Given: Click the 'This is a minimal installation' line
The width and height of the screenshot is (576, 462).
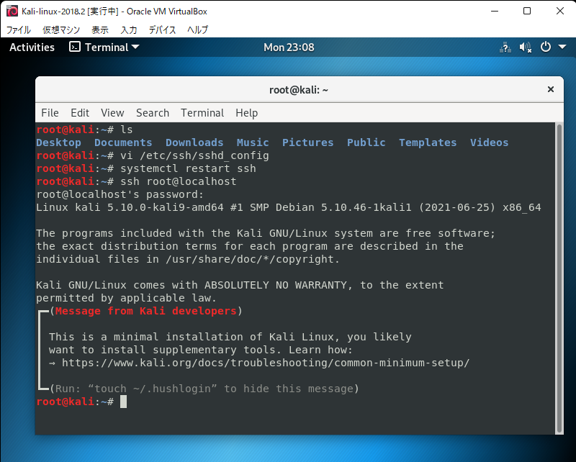Looking at the screenshot, I should [x=230, y=337].
